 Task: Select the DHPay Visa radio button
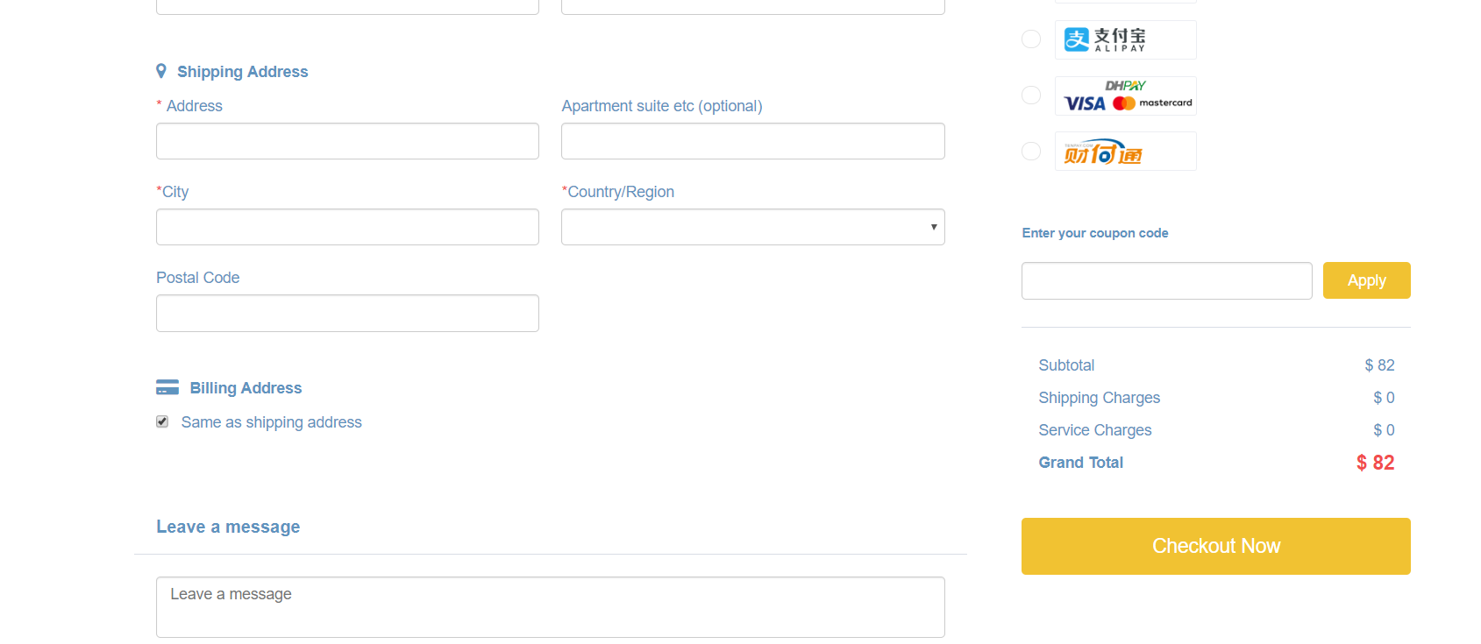[1031, 95]
